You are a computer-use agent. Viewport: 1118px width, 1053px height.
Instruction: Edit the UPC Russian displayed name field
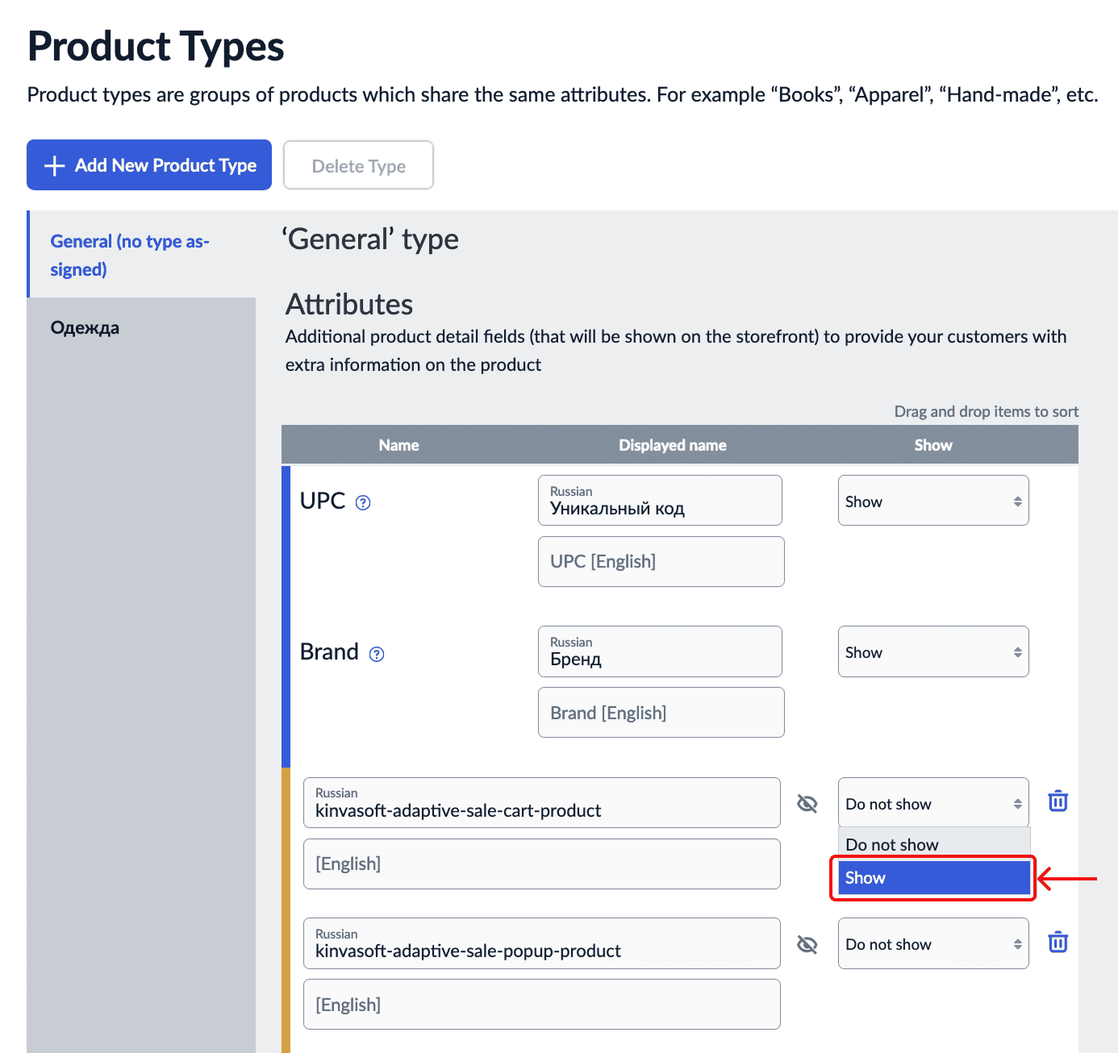click(660, 507)
